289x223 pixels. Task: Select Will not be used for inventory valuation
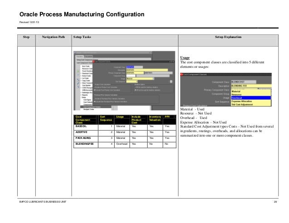pyautogui.click(x=148, y=90)
